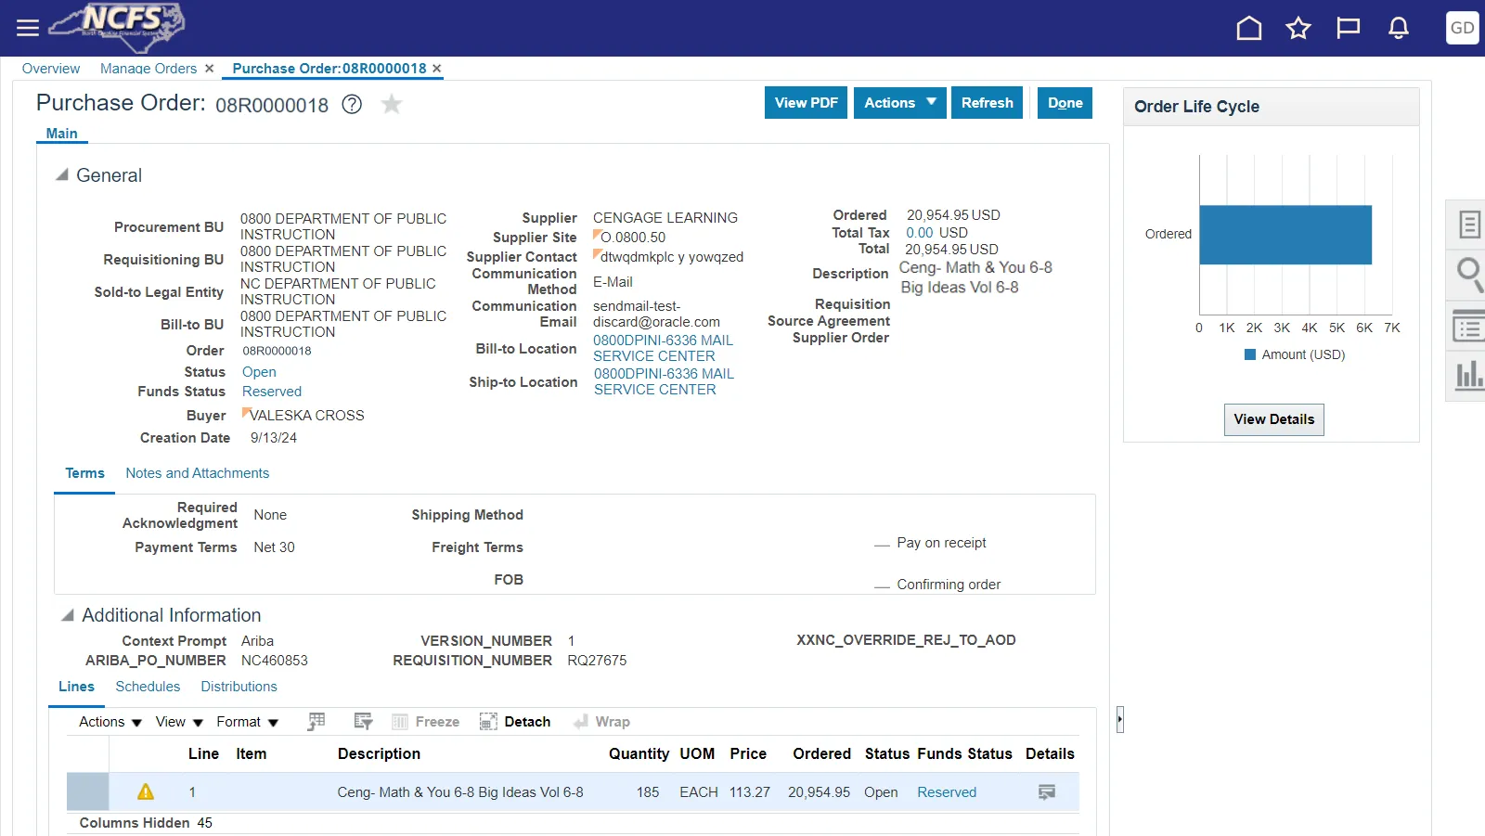This screenshot has width=1485, height=836.
Task: Open the Watchlist flag icon
Action: coord(1348,28)
